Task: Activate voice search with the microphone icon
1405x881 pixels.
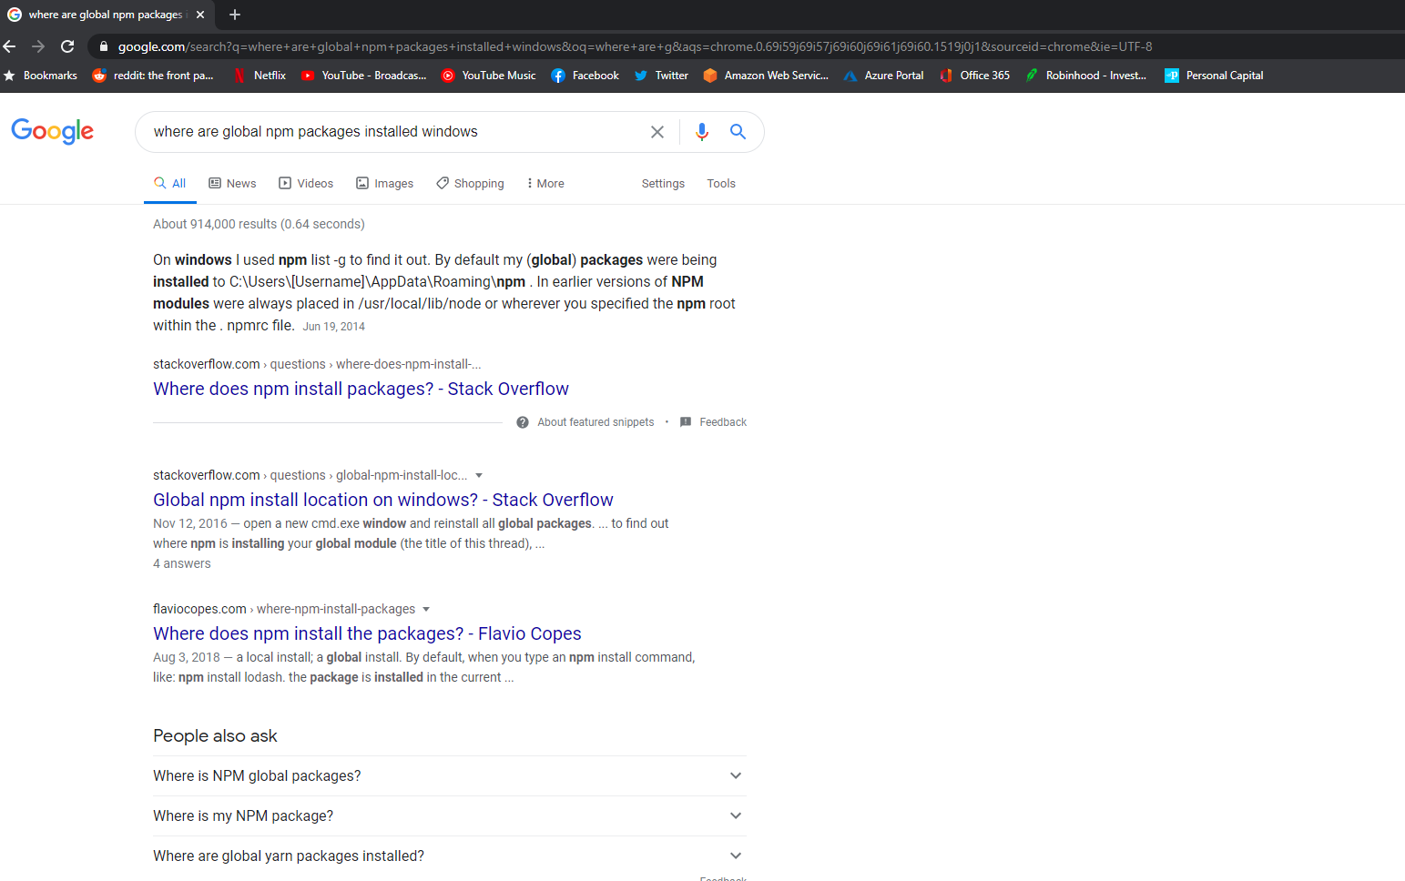Action: 701,132
